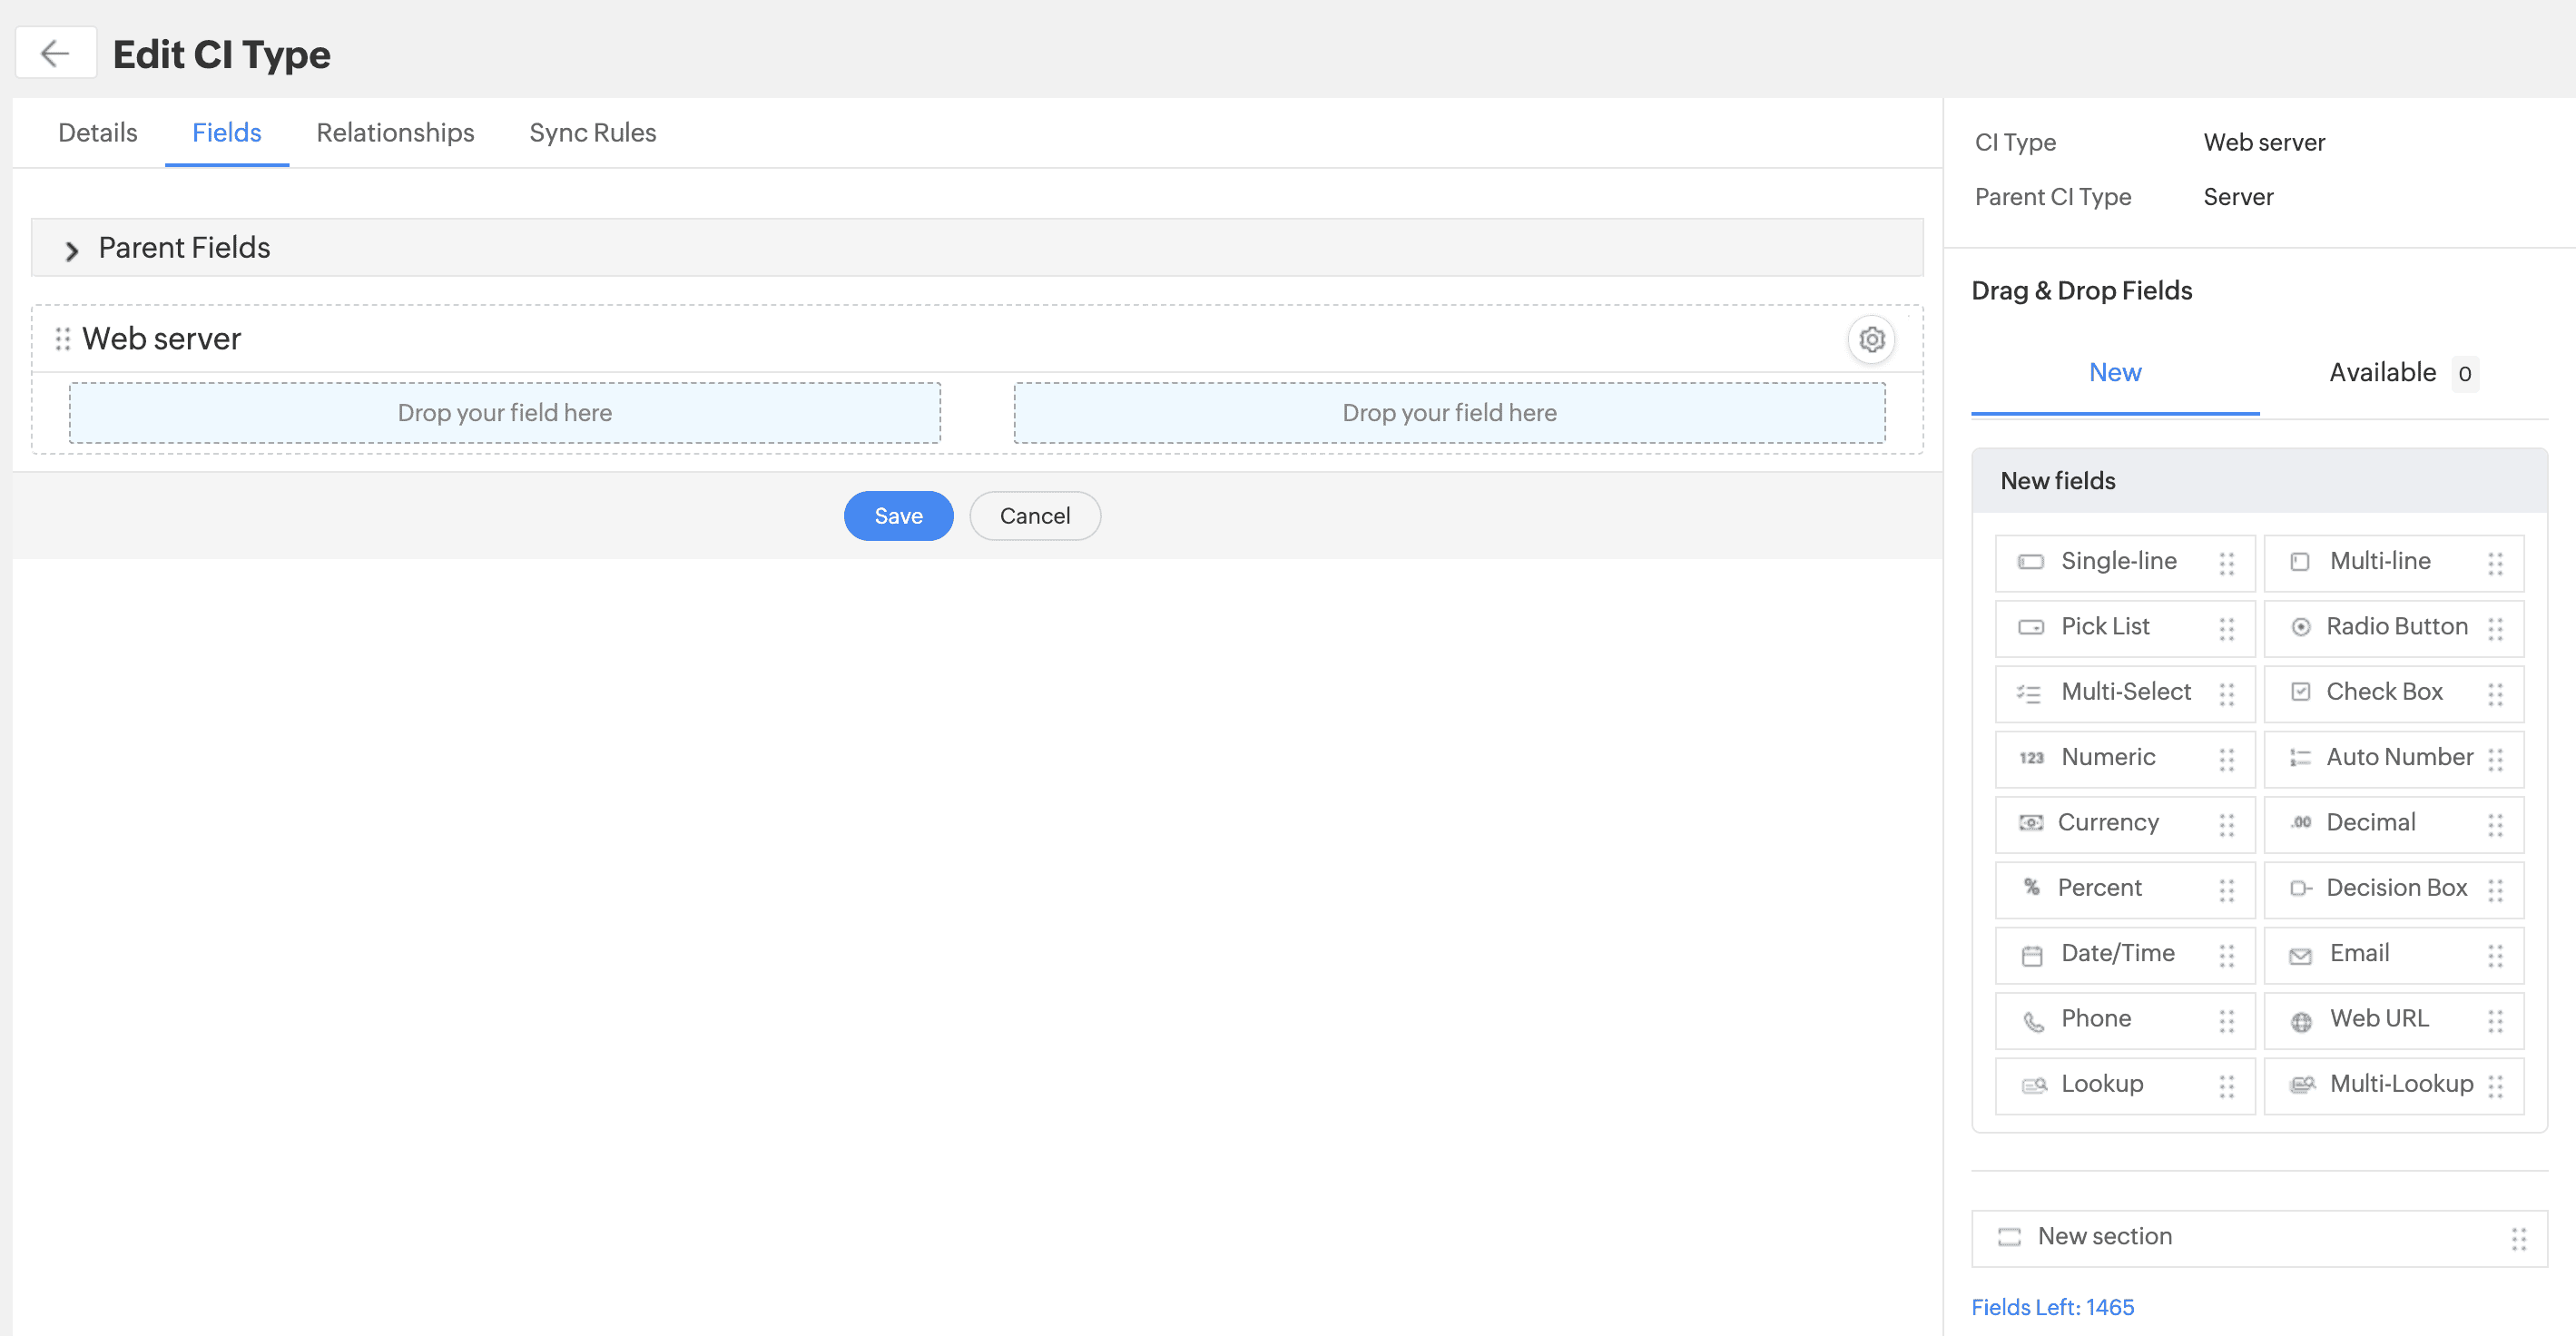The image size is (2576, 1336).
Task: Select the Decision Box field type
Action: 2395,888
